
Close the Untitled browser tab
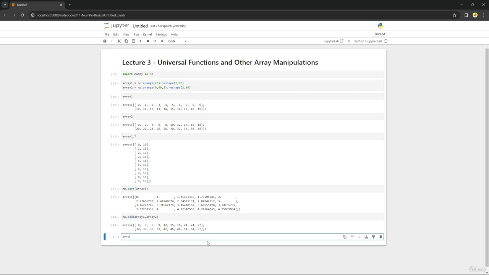click(x=61, y=5)
